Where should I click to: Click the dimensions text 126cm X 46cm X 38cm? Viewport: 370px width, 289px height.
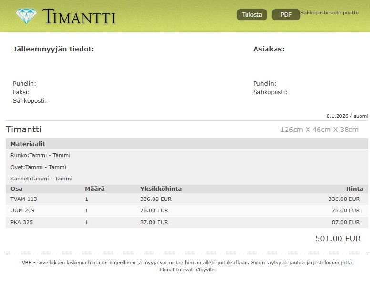click(319, 130)
